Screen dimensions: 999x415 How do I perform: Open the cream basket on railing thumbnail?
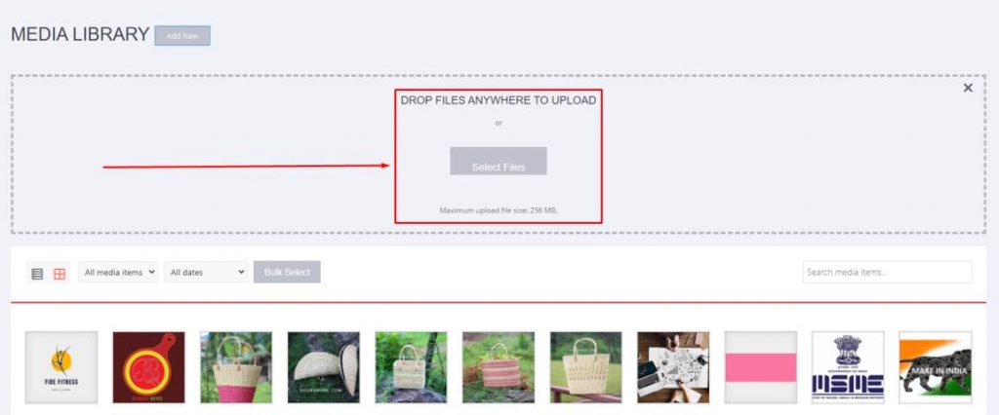point(585,367)
